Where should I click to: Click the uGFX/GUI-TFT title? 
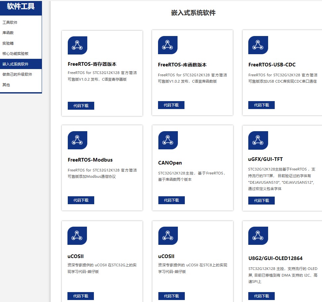(265, 159)
